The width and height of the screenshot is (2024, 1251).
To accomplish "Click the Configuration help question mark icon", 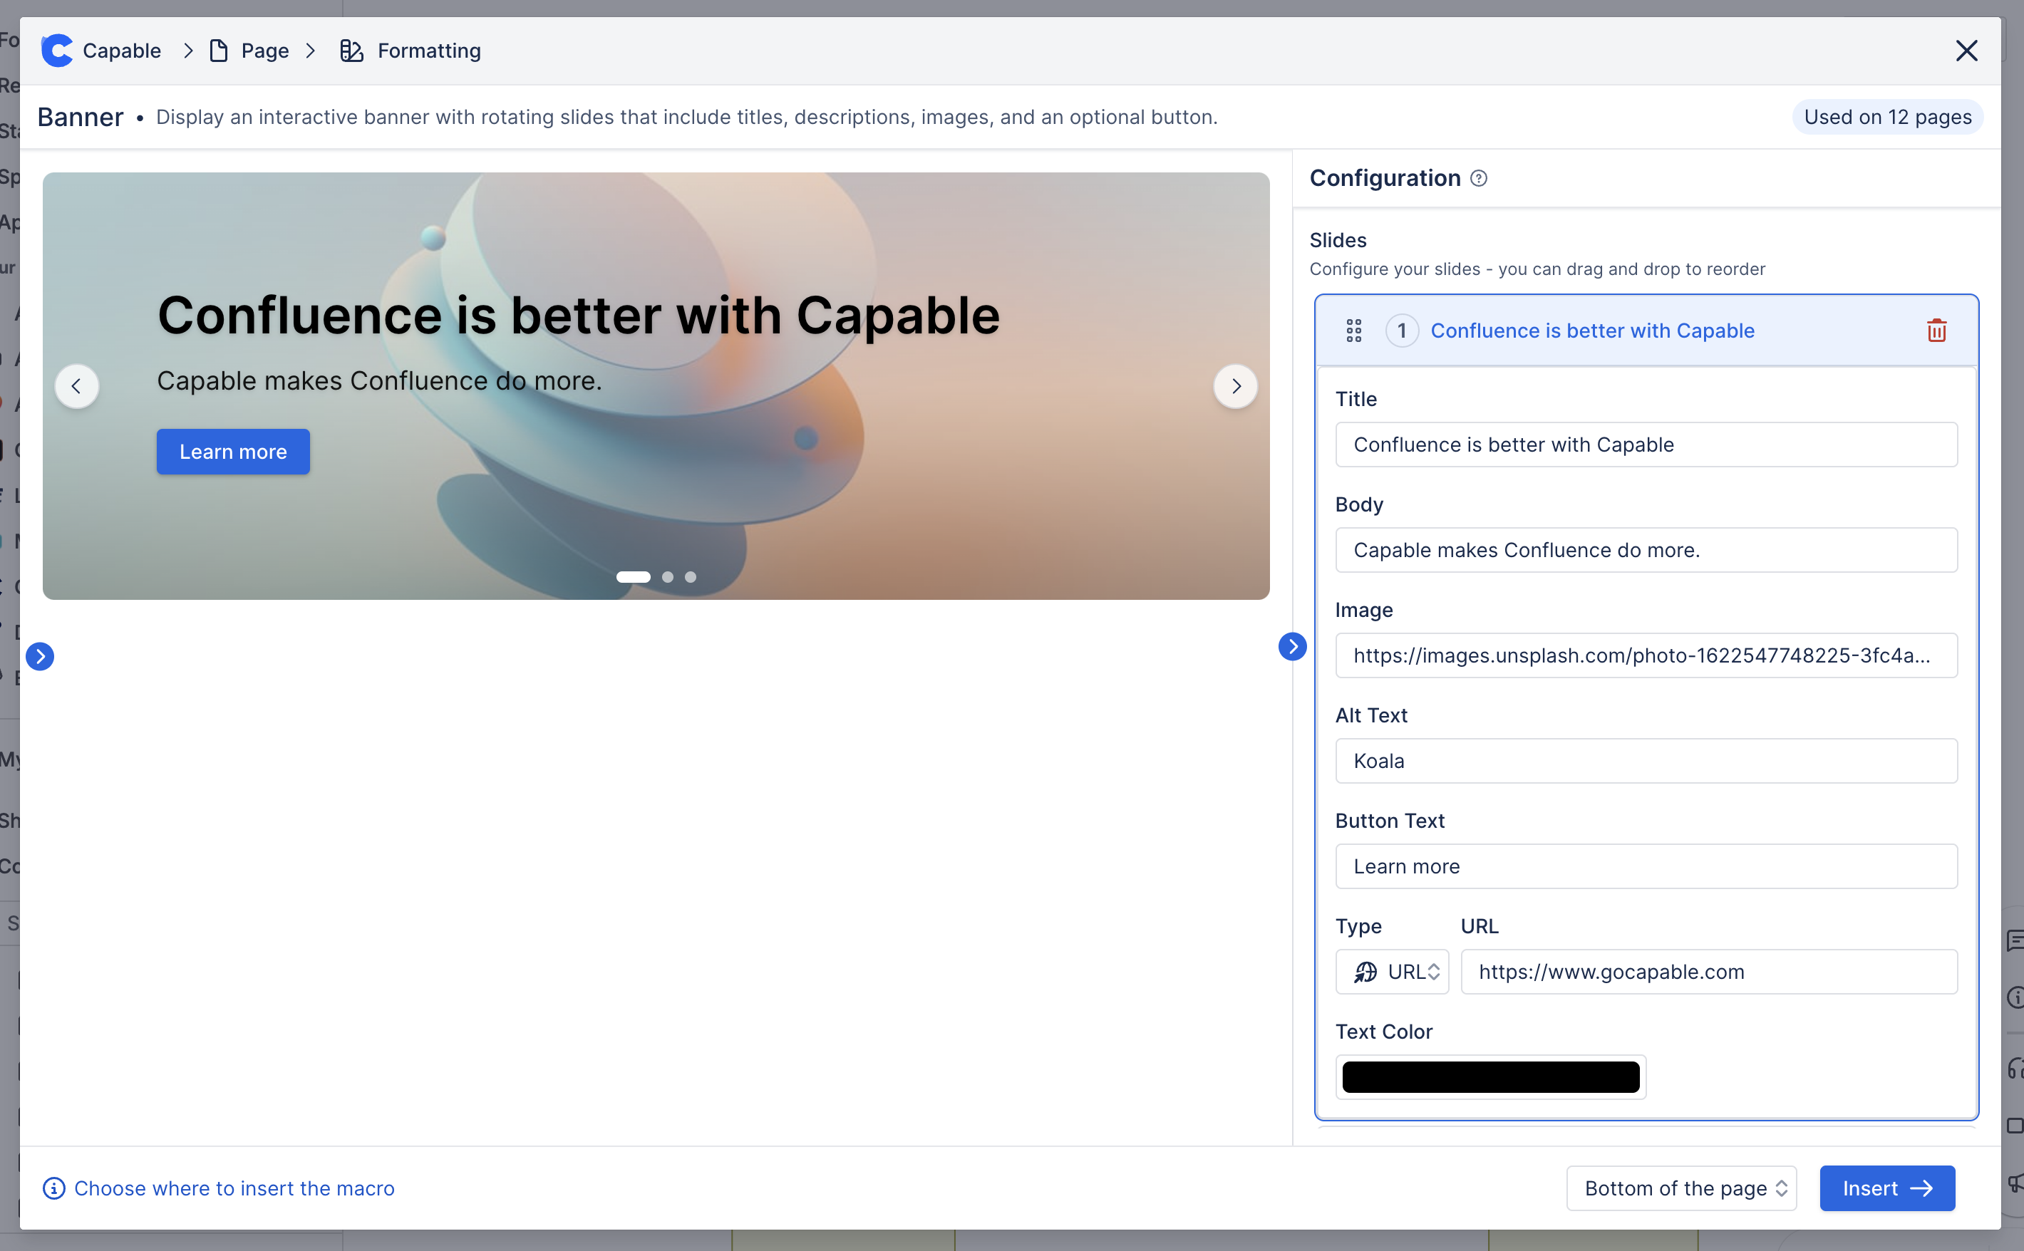I will tap(1479, 179).
